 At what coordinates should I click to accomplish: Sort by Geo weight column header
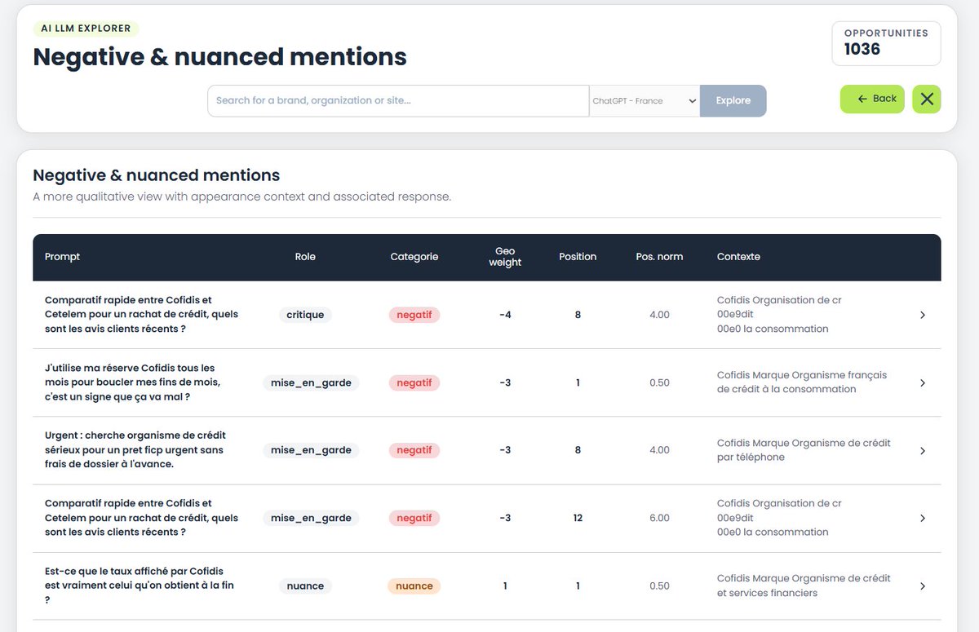pyautogui.click(x=505, y=257)
